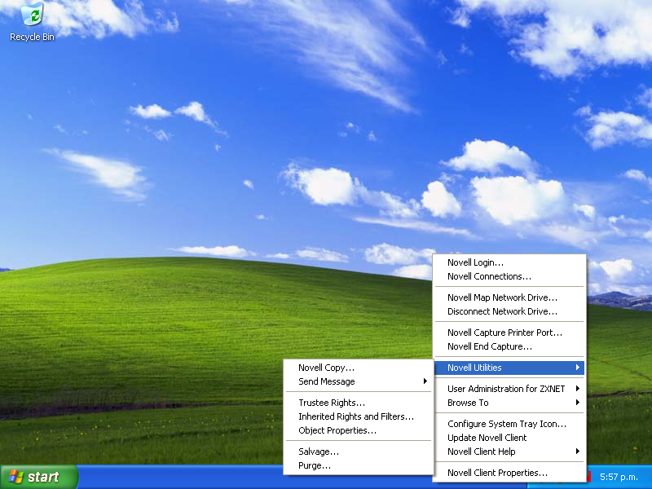Expand Novell Client Help submenu
Screen dimensions: 652x489
(x=509, y=452)
